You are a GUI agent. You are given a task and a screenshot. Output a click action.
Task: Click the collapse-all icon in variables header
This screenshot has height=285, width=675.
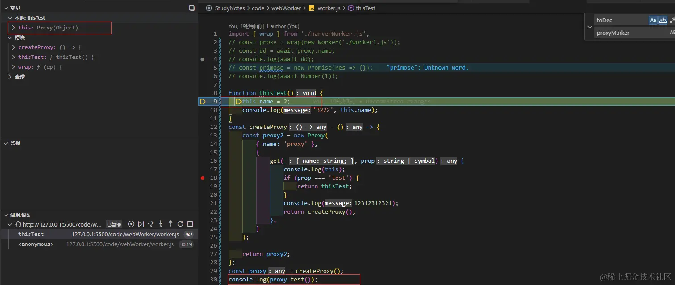point(192,8)
